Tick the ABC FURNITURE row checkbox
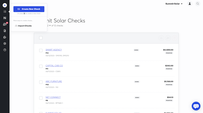The height and width of the screenshot is (113, 203). (41, 82)
